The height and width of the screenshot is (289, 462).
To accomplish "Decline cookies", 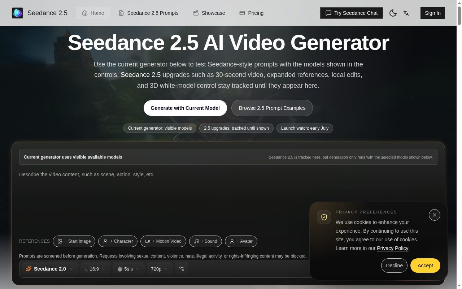I will tap(394, 266).
